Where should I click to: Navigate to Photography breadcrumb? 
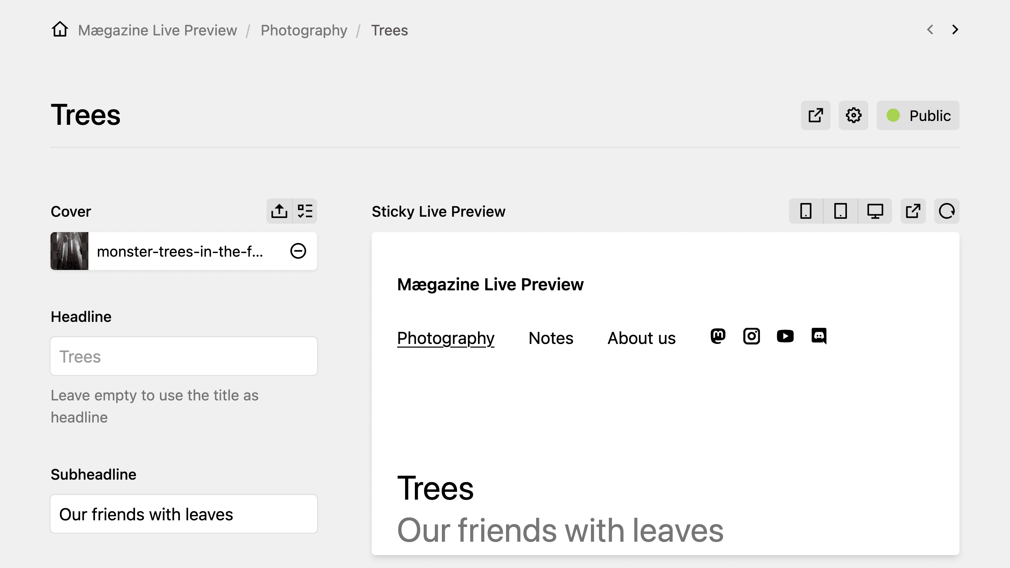coord(304,30)
